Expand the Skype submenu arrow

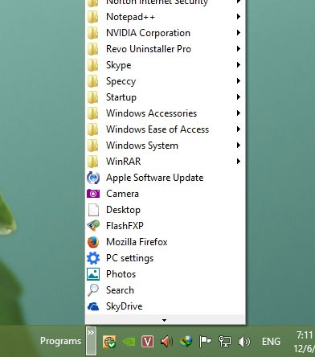238,65
